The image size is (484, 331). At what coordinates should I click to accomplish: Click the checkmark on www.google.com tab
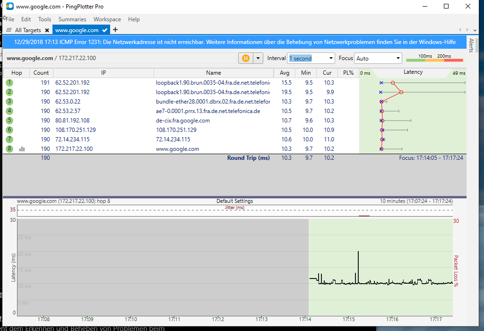(104, 30)
